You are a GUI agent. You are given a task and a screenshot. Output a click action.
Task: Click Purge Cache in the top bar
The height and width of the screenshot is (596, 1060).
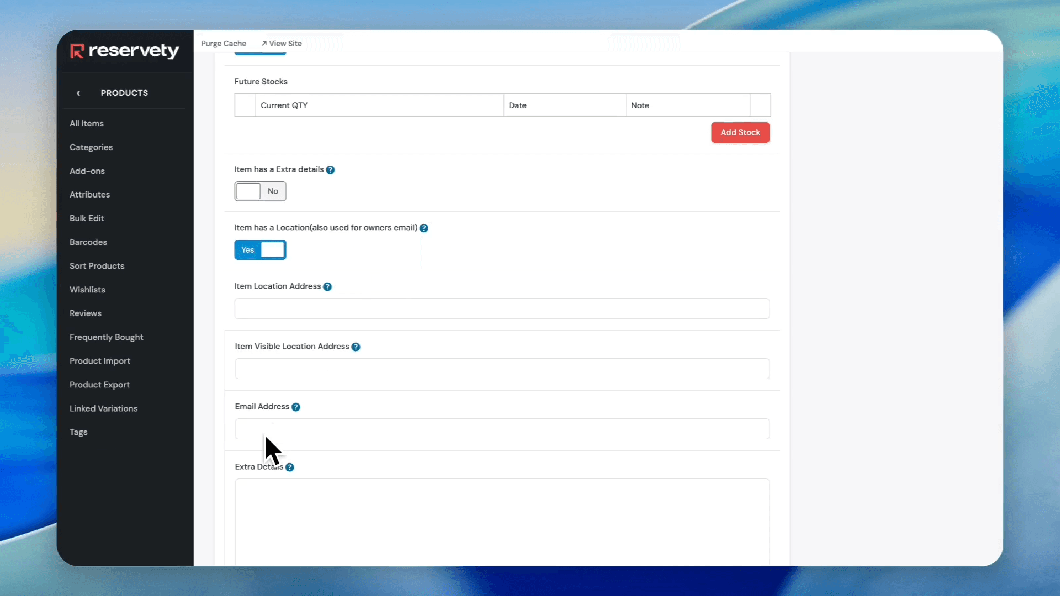click(x=224, y=44)
